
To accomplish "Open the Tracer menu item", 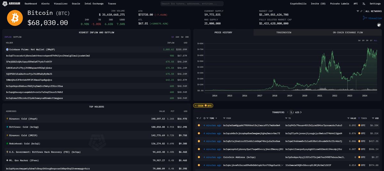I will coord(112,4).
